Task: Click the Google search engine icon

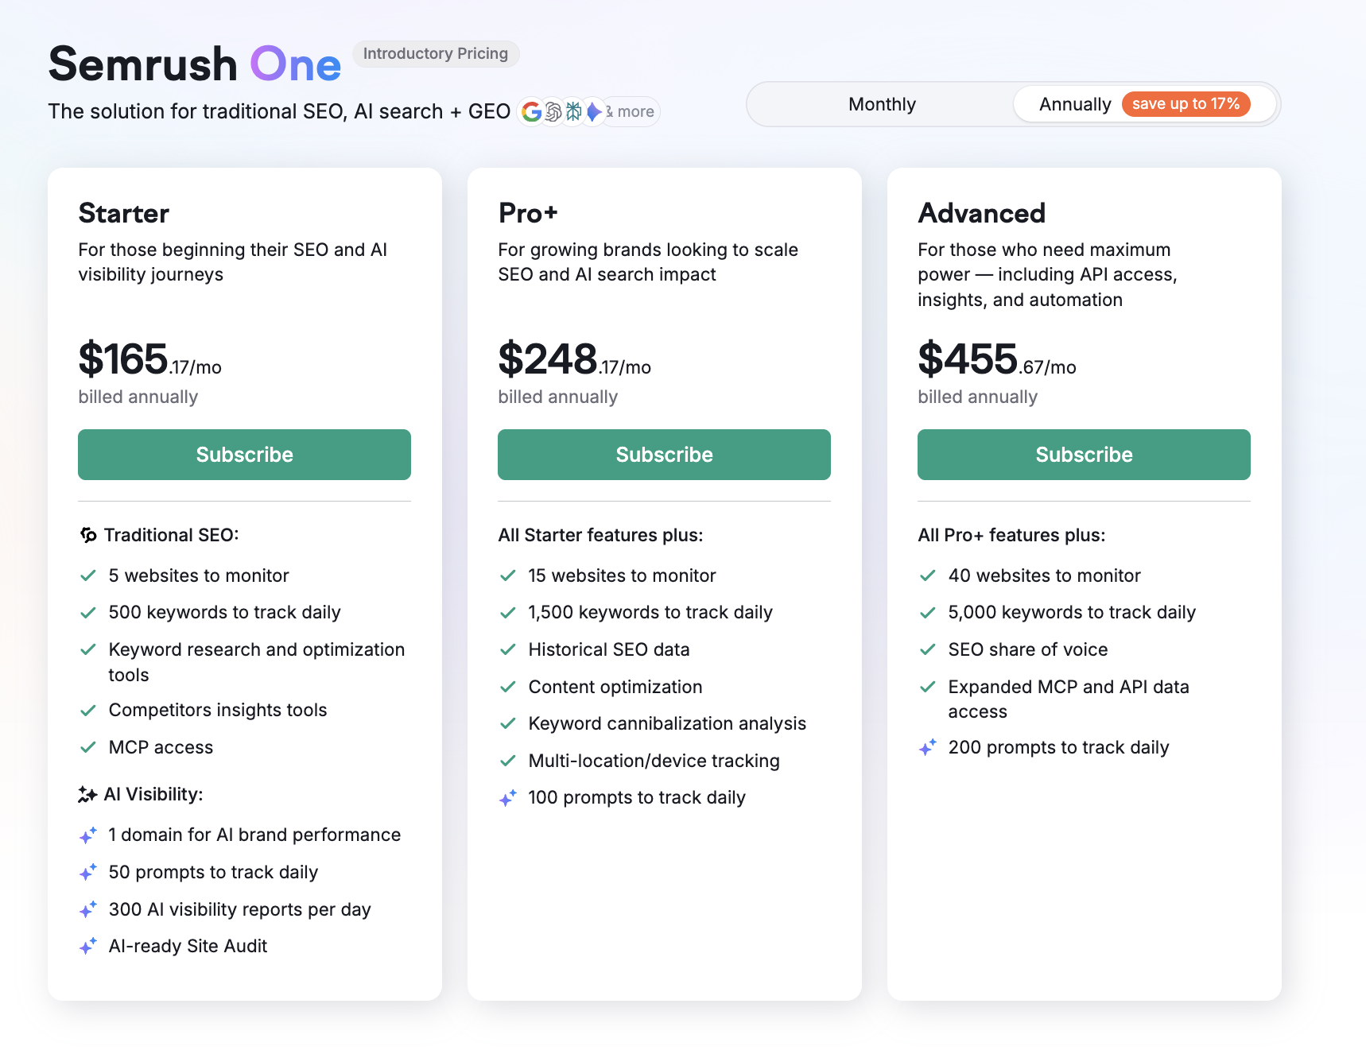Action: 531,112
